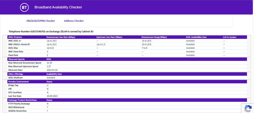Click the ADSL Availability Date header
This screenshot has height=113, width=254.
[196, 37]
